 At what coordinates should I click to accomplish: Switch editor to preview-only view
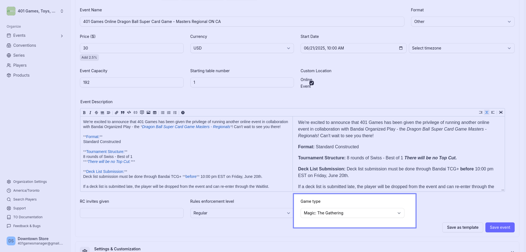point(493,112)
